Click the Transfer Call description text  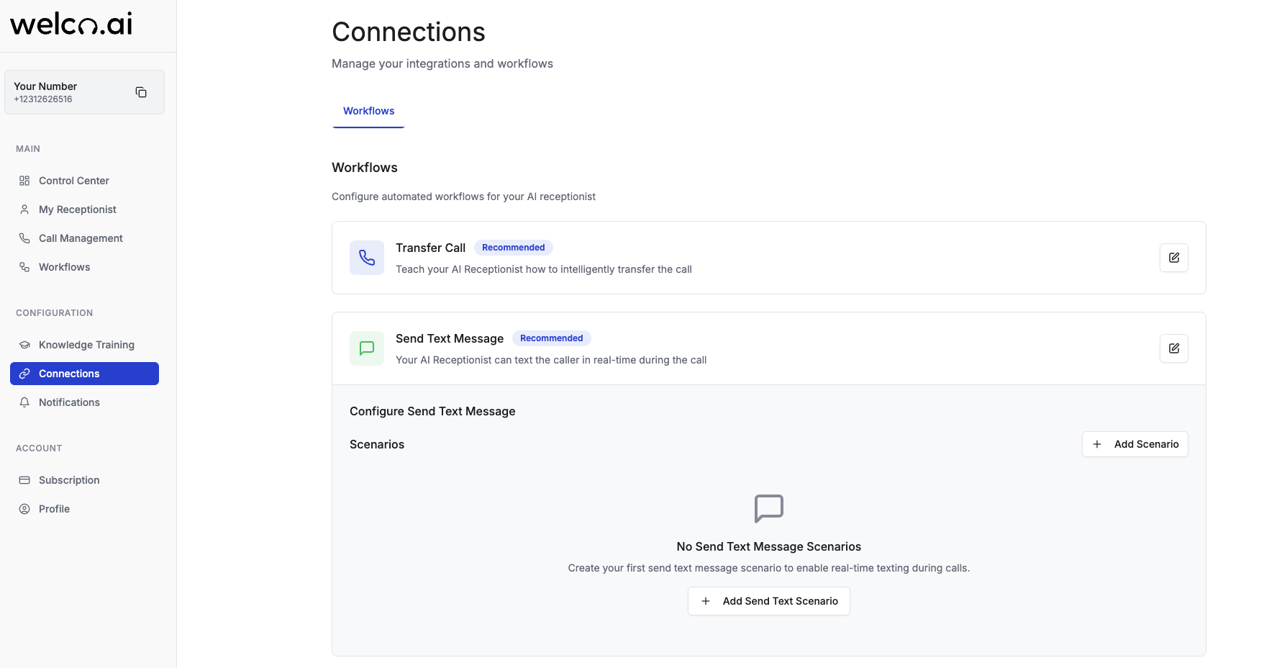pos(544,269)
